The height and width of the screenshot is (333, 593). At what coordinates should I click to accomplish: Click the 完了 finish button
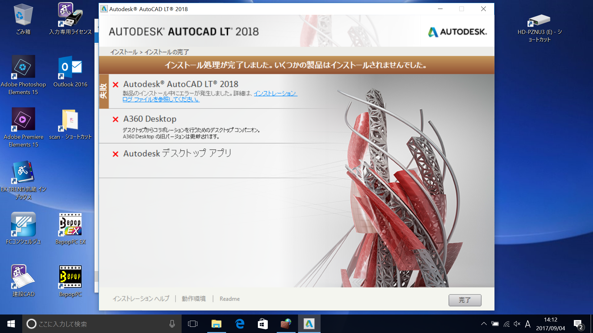tap(465, 300)
